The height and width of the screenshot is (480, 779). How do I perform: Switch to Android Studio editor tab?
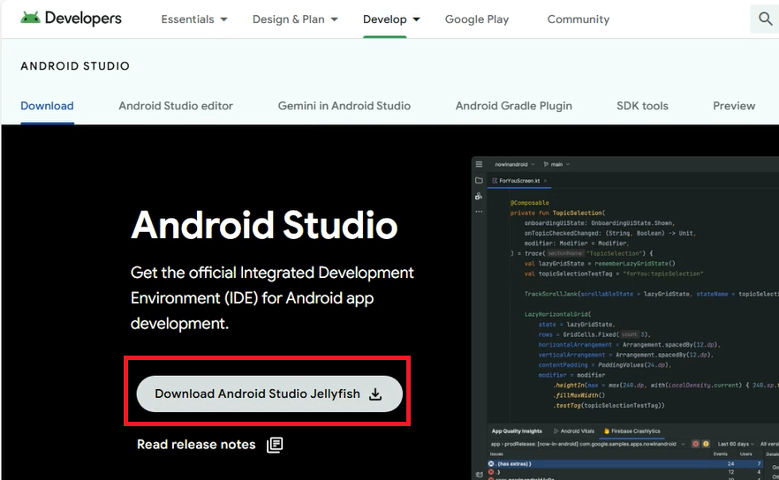pos(176,106)
